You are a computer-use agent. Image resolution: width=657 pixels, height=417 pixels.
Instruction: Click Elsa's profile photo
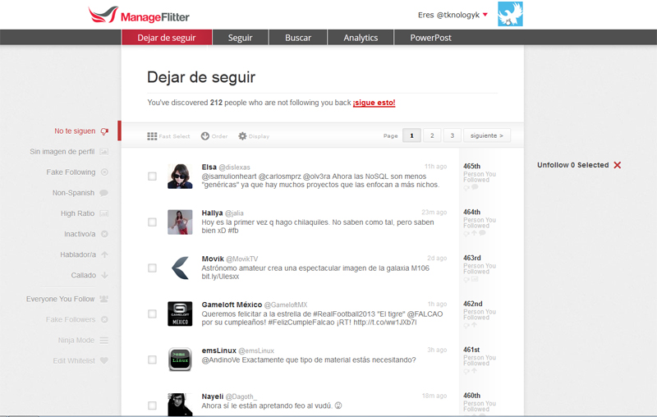point(180,176)
